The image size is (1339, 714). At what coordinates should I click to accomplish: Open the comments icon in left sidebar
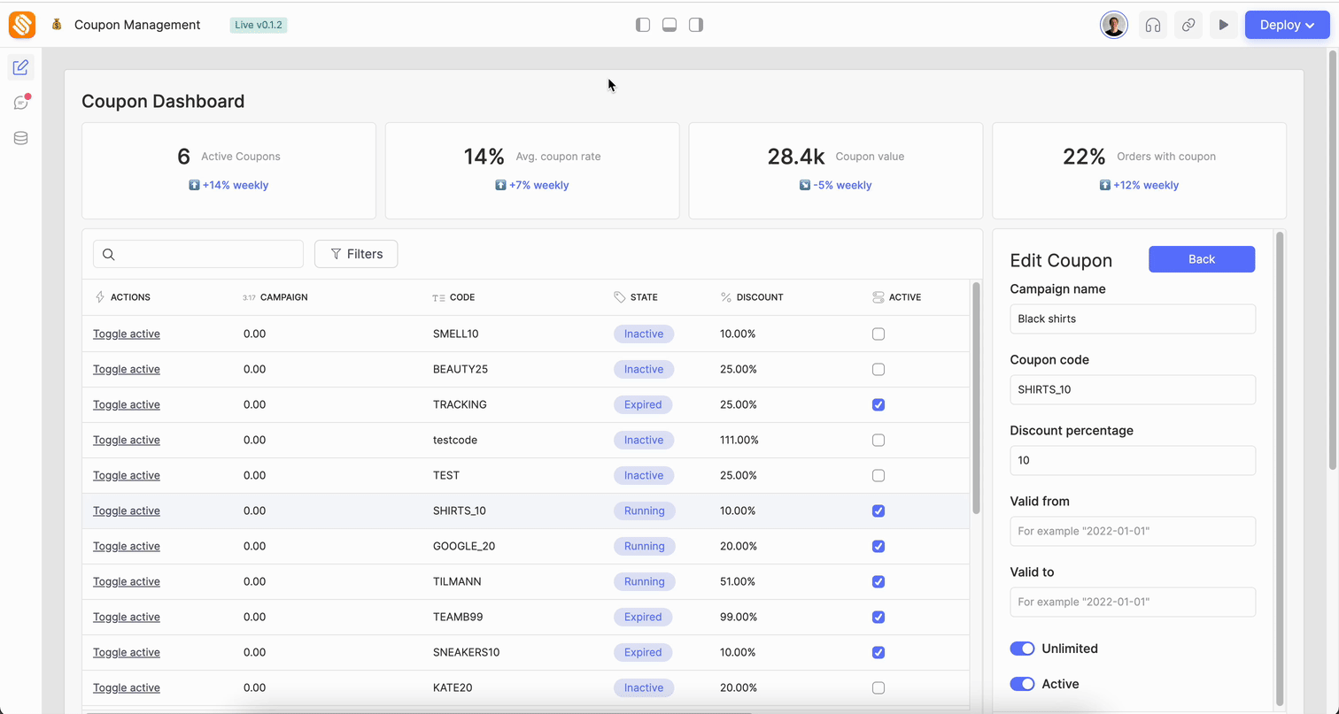21,103
